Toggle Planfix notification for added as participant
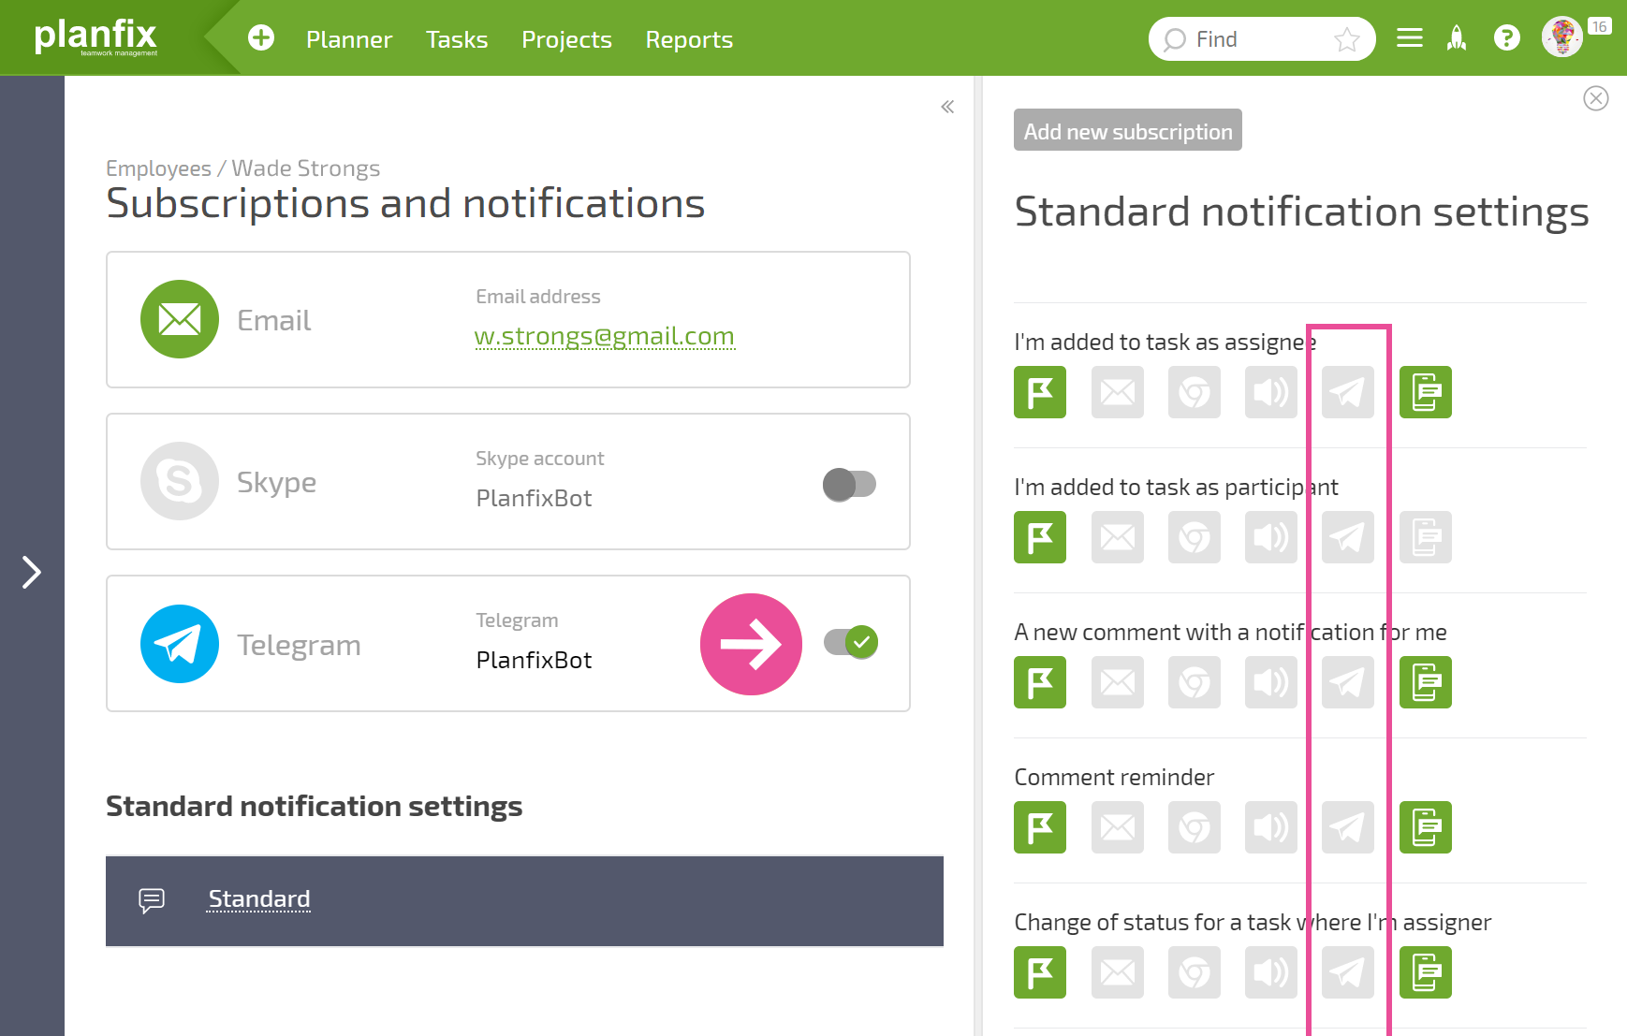The width and height of the screenshot is (1627, 1036). pyautogui.click(x=1040, y=537)
